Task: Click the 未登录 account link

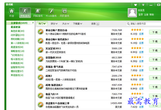Action: (141, 10)
